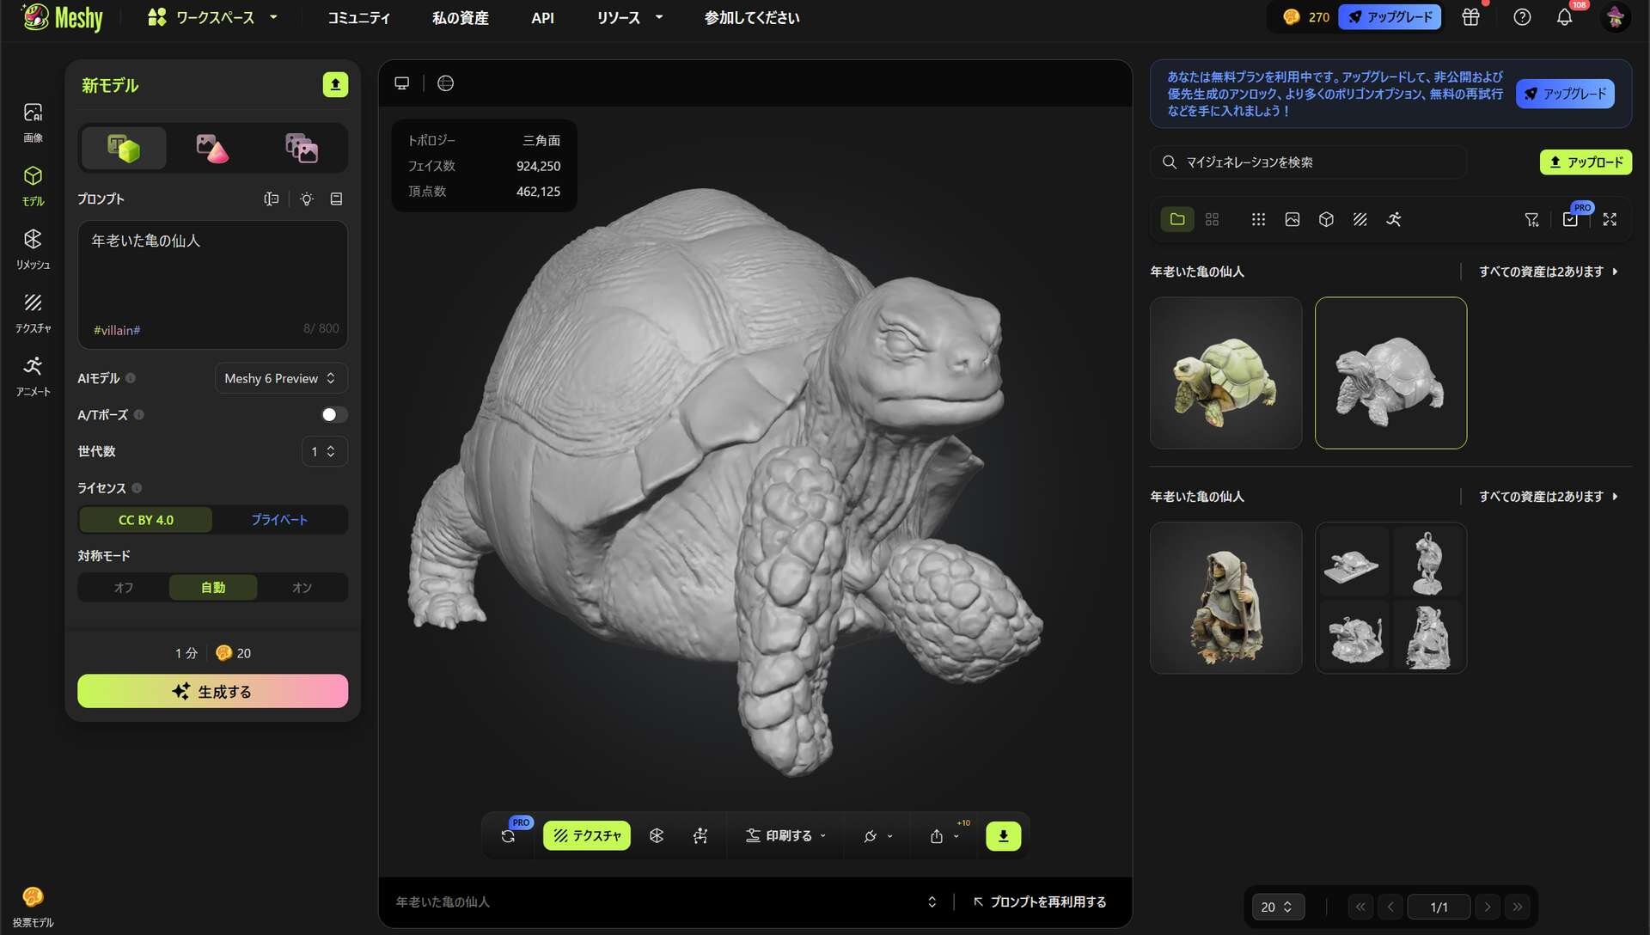Filter assets by texture icon
Viewport: 1650px width, 935px height.
click(1360, 220)
